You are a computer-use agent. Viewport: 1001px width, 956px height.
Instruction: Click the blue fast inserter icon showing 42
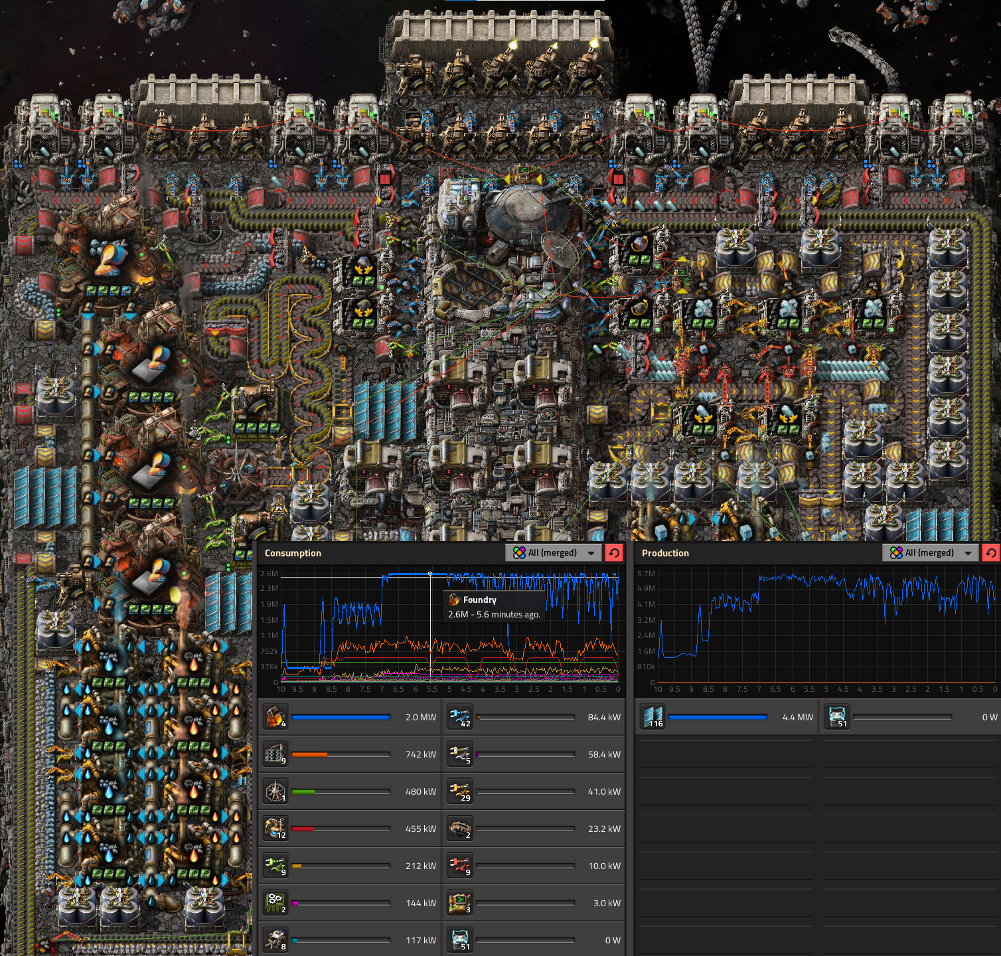459,717
